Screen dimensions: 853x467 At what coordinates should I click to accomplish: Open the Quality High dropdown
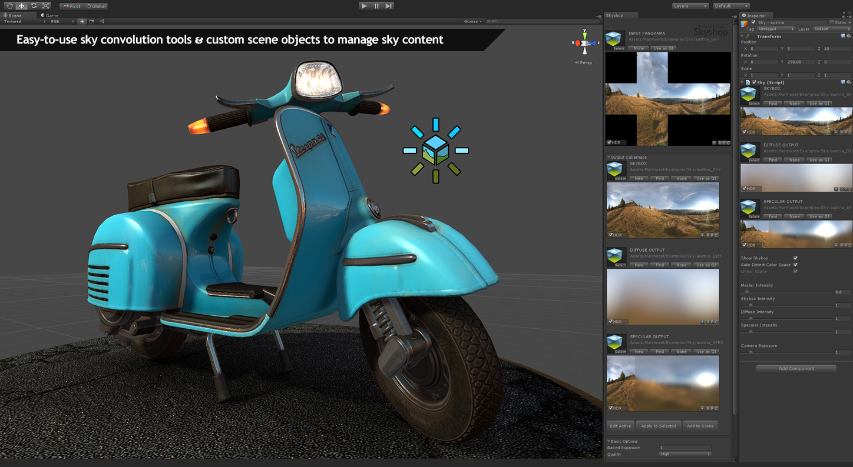pyautogui.click(x=685, y=454)
